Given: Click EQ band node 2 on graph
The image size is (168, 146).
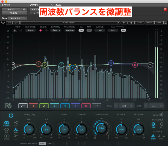Looking at the screenshot, I should (x=45, y=65).
